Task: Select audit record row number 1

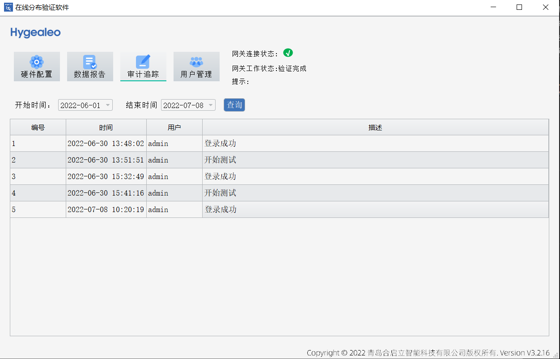Action: point(38,144)
